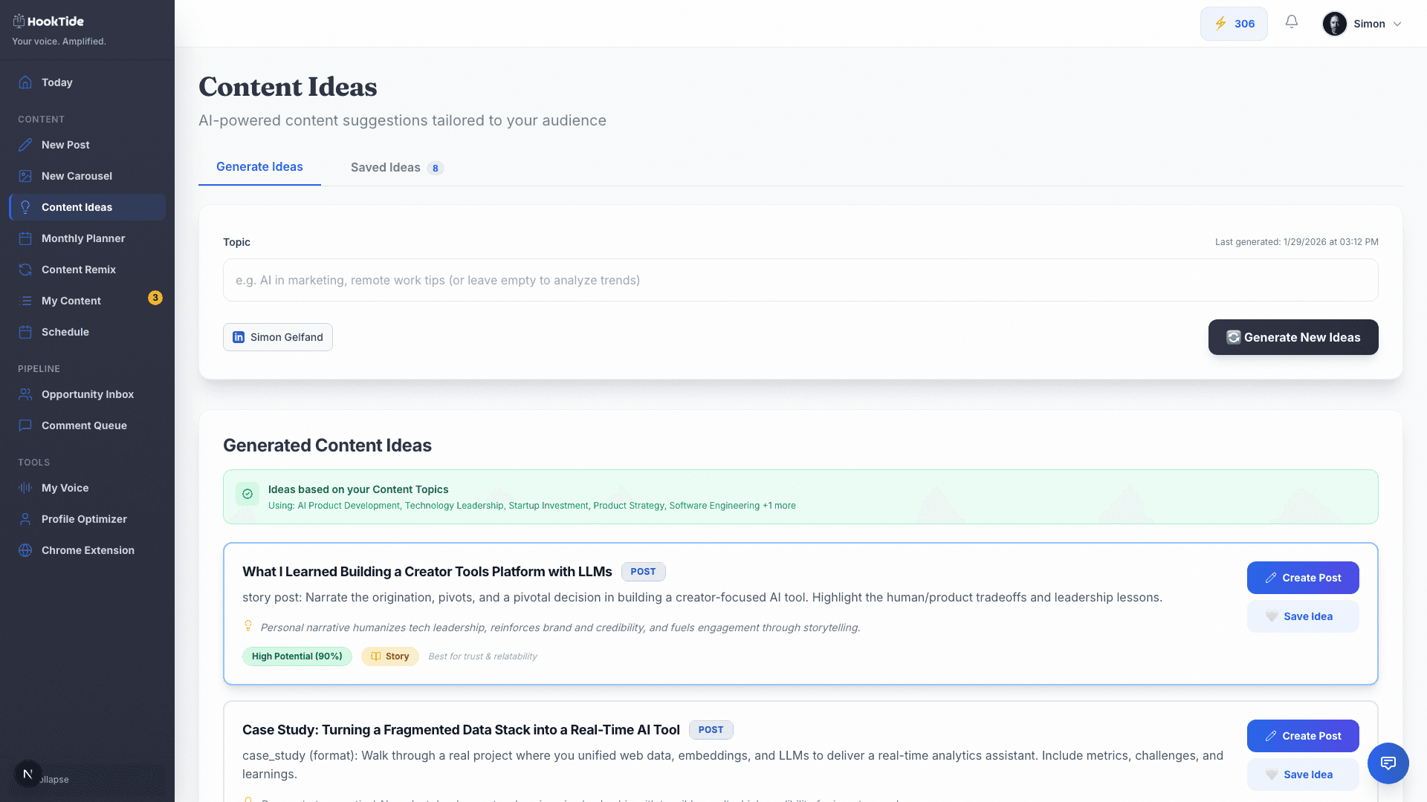This screenshot has height=802, width=1427.
Task: Open the notifications bell
Action: (1292, 22)
